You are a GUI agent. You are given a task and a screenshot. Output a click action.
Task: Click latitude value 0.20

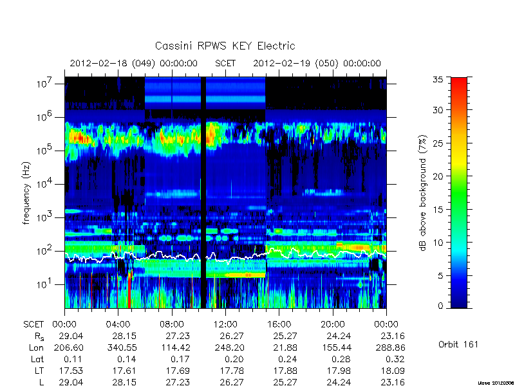[x=234, y=360]
